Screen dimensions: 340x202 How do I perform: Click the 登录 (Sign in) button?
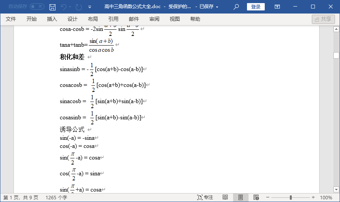pos(255,7)
